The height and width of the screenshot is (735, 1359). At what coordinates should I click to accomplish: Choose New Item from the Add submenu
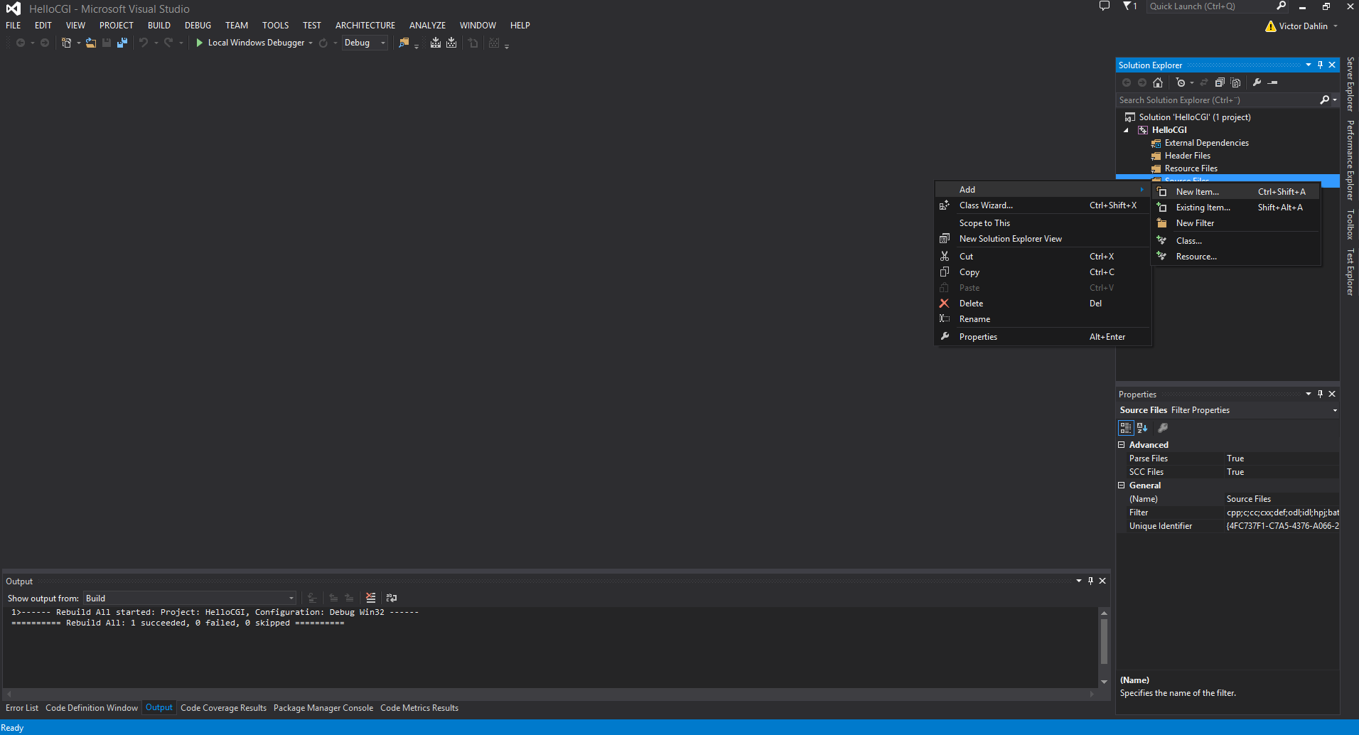point(1235,192)
